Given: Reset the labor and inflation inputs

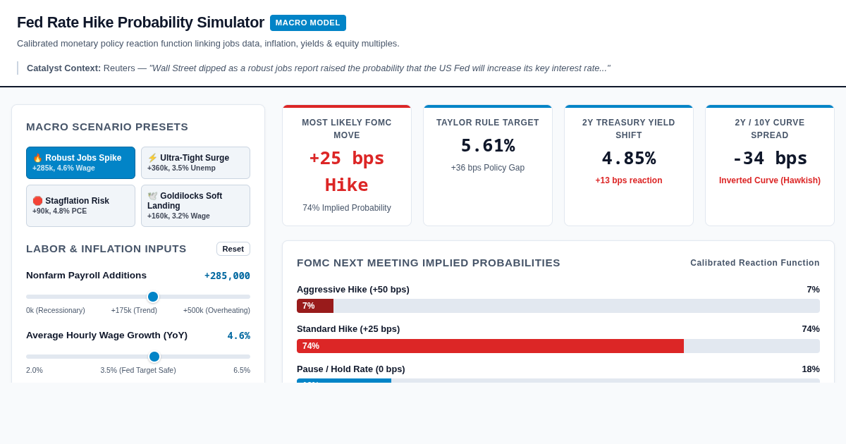Looking at the screenshot, I should pos(233,249).
